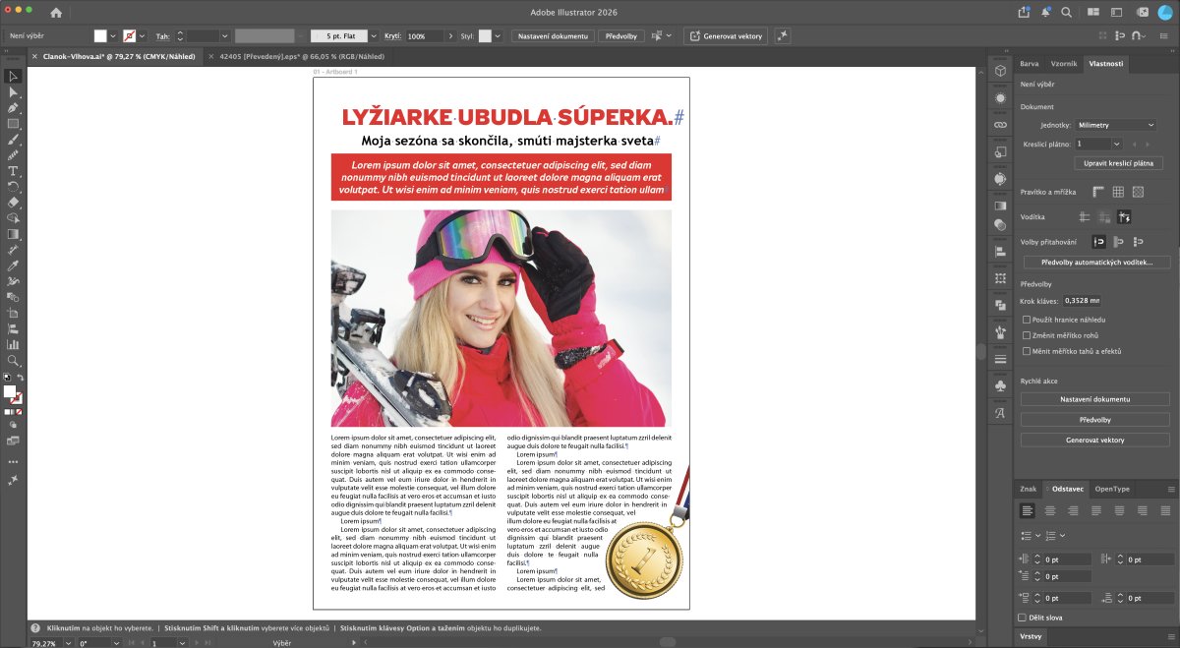Select the justify all lines icon

(x=1163, y=510)
